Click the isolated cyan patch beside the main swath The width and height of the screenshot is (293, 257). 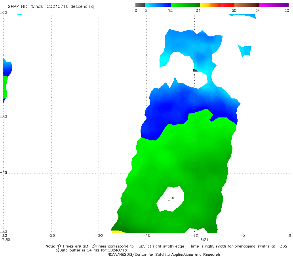pyautogui.click(x=245, y=50)
